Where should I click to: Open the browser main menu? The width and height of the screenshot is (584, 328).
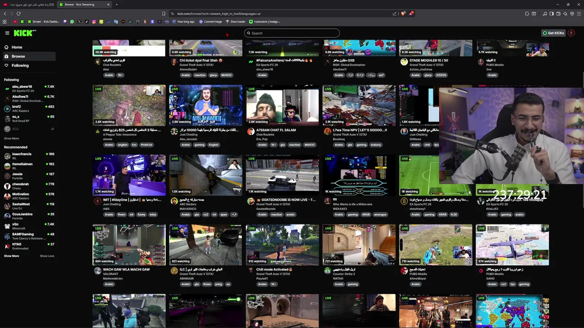click(x=579, y=14)
